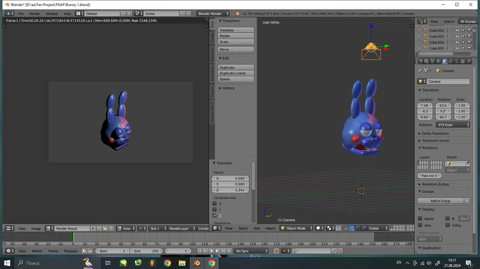This screenshot has height=269, width=480.
Task: Open the Global orientation dropdown
Action: [x=378, y=228]
